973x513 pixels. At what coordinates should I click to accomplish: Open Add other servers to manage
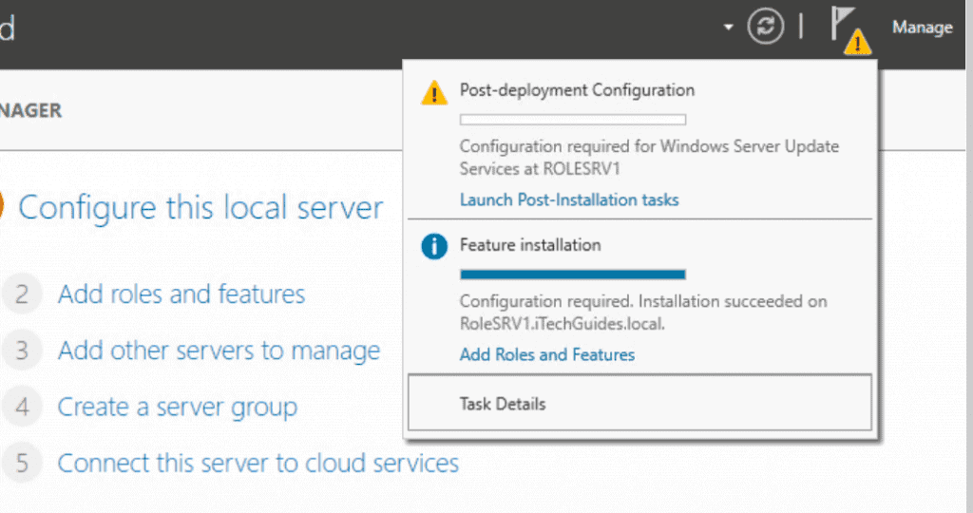click(219, 351)
